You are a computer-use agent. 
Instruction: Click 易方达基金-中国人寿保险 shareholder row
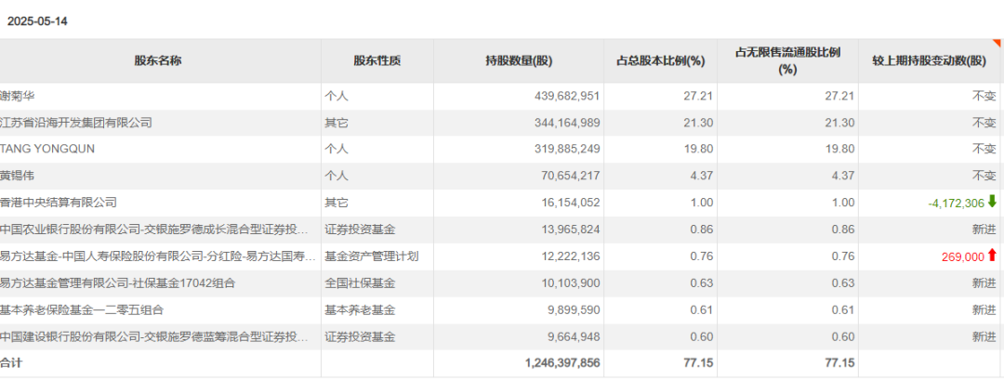click(x=158, y=256)
